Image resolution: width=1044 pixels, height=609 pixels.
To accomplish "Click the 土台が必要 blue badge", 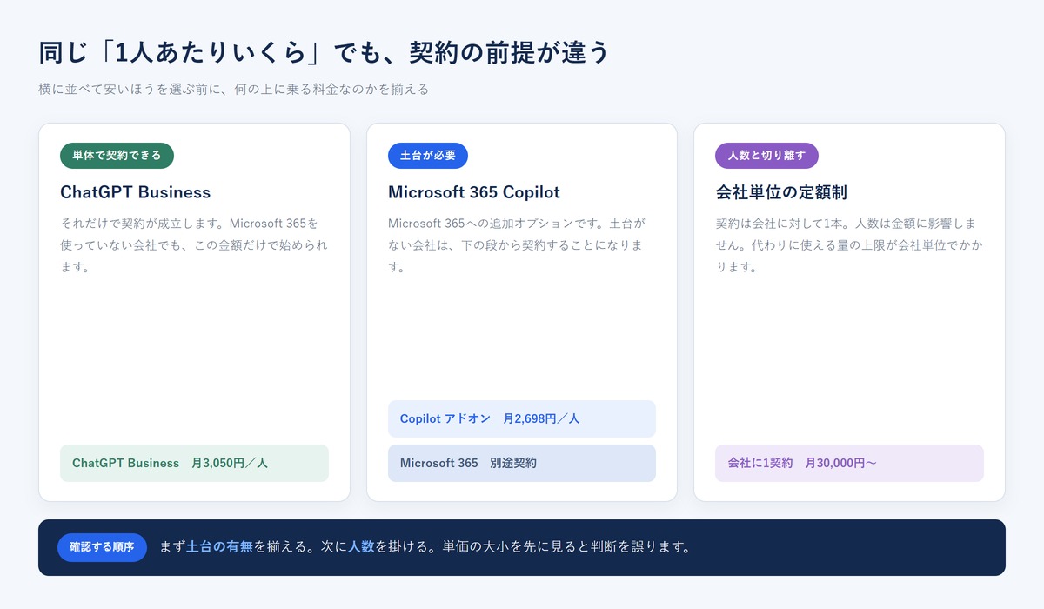I will (427, 156).
